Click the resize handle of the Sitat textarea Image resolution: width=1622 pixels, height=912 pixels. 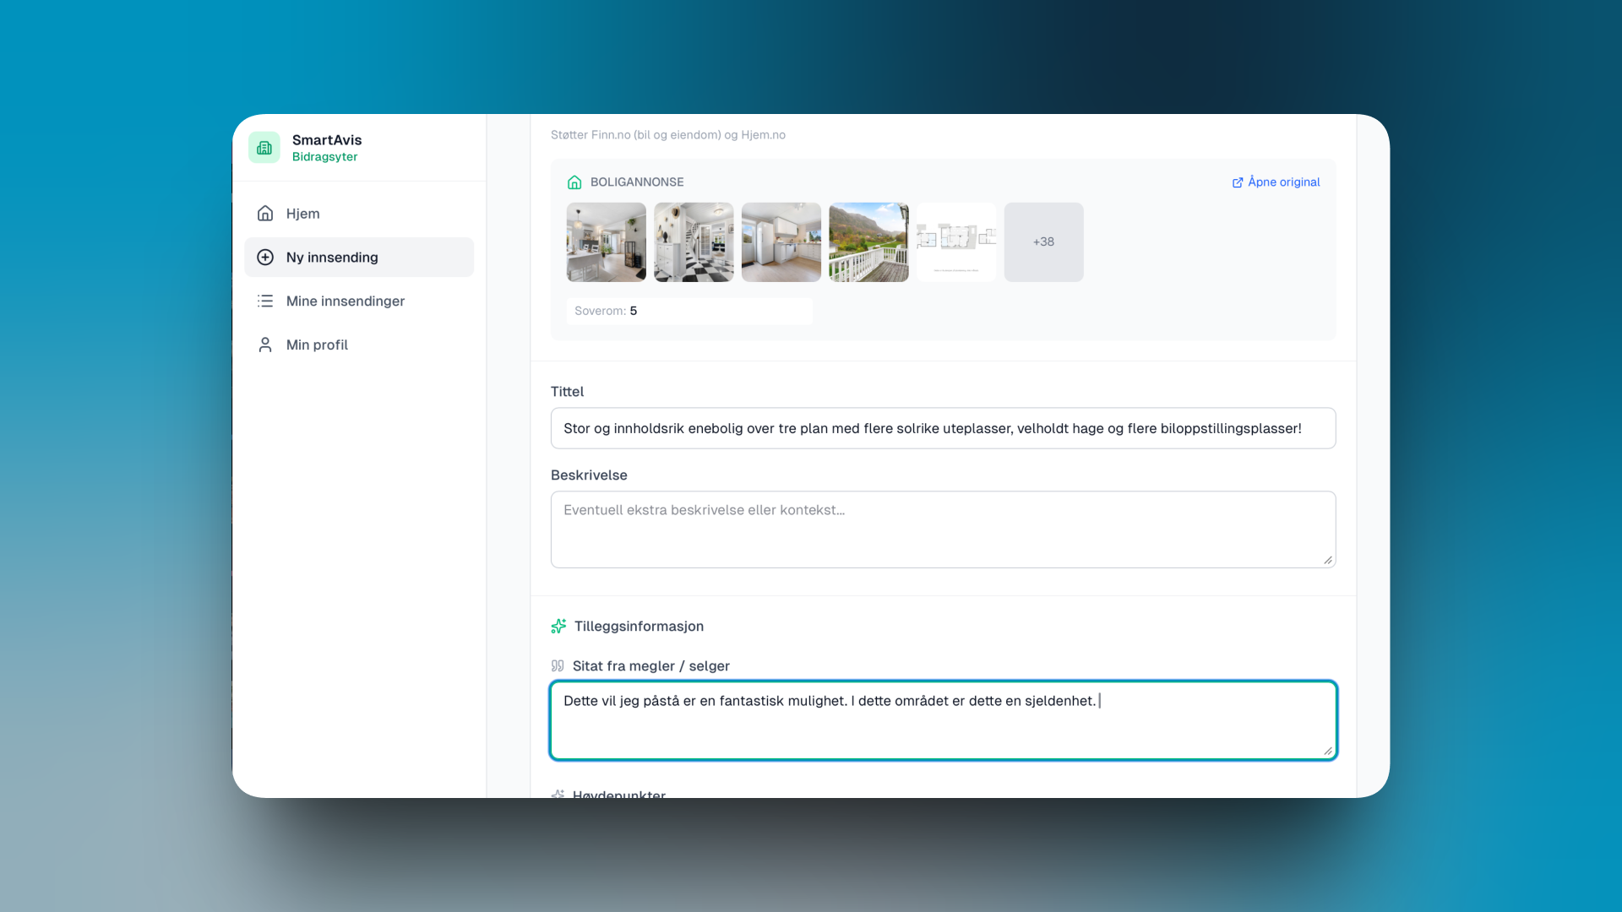click(1328, 751)
